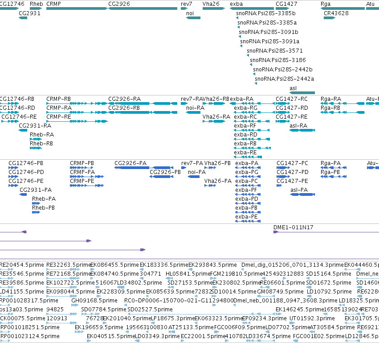Select the CG2926 gene label

coord(119,4)
